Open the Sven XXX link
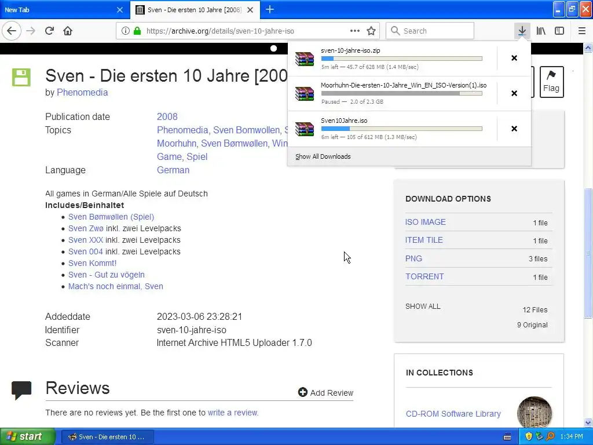Image resolution: width=593 pixels, height=445 pixels. [86, 240]
